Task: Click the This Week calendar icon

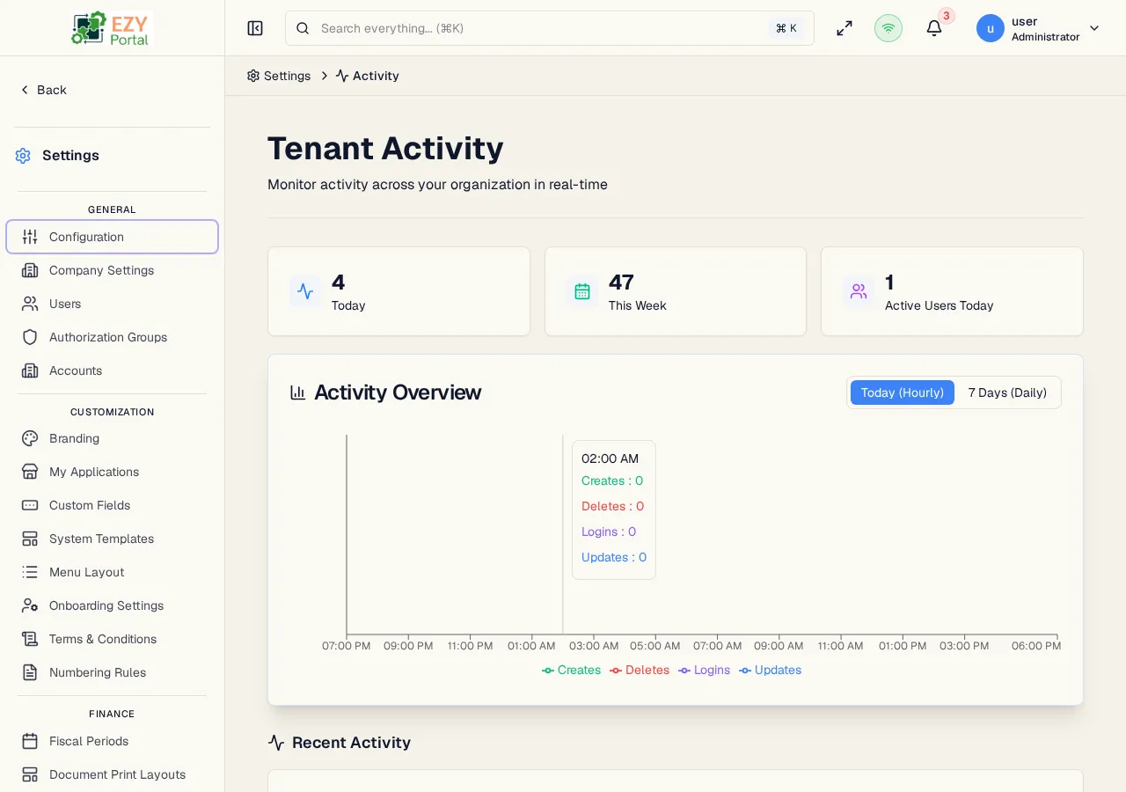Action: point(582,291)
